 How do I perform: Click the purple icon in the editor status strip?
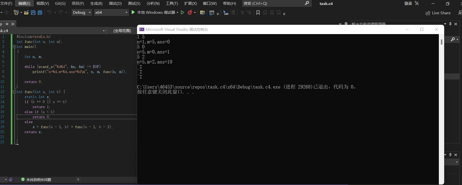[11, 179]
